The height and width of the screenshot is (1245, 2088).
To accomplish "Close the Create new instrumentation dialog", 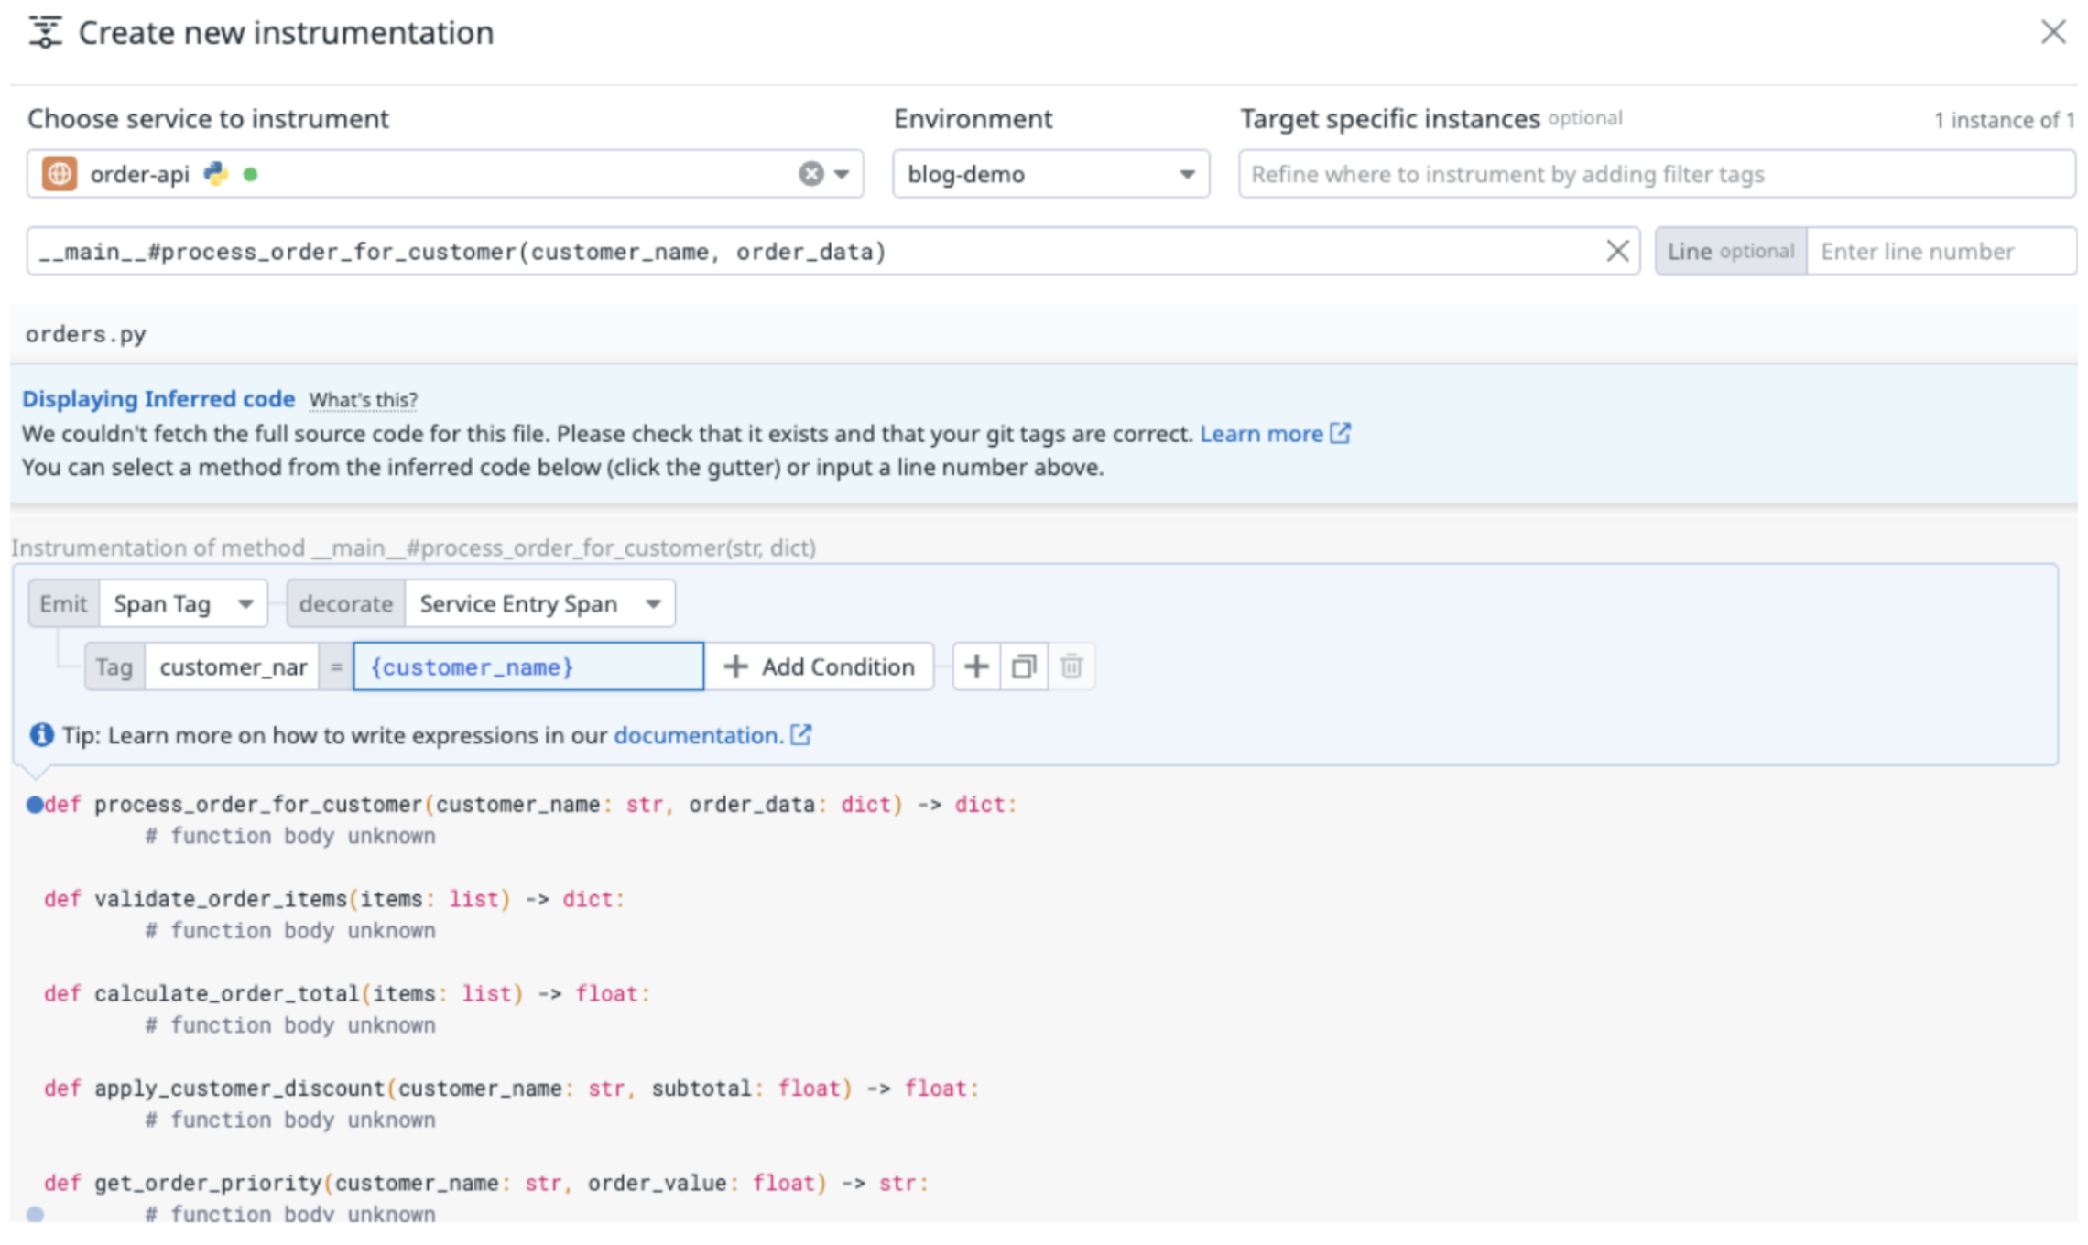I will pyautogui.click(x=2053, y=32).
